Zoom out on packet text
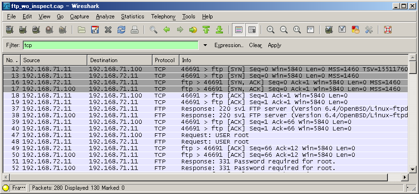The image size is (419, 194). click(284, 30)
